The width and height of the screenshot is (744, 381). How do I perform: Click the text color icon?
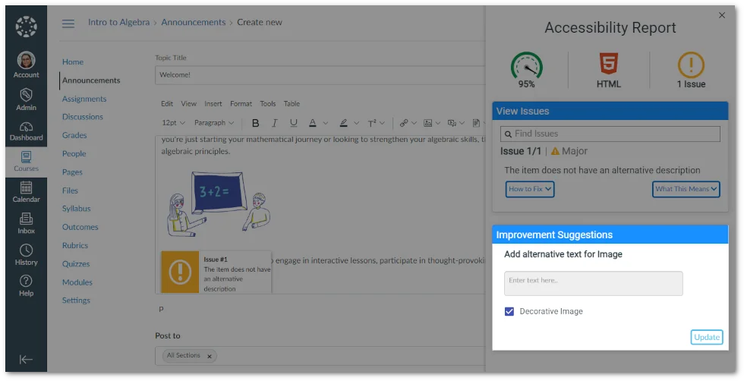click(x=313, y=123)
